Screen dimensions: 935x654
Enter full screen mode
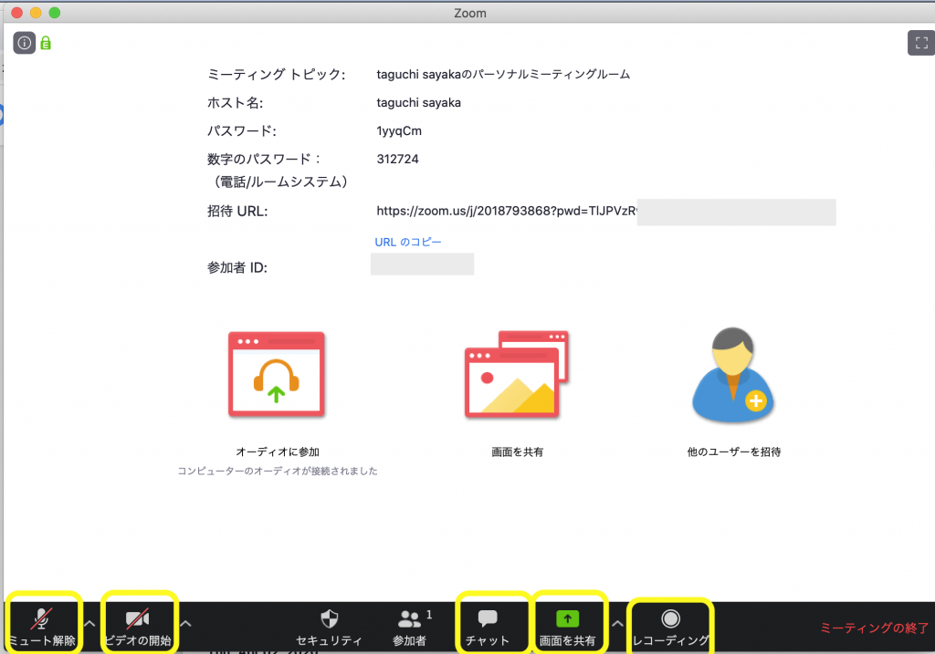921,43
